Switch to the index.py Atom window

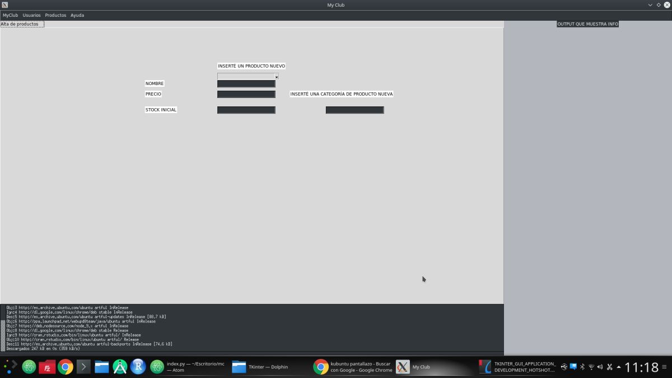pyautogui.click(x=188, y=367)
